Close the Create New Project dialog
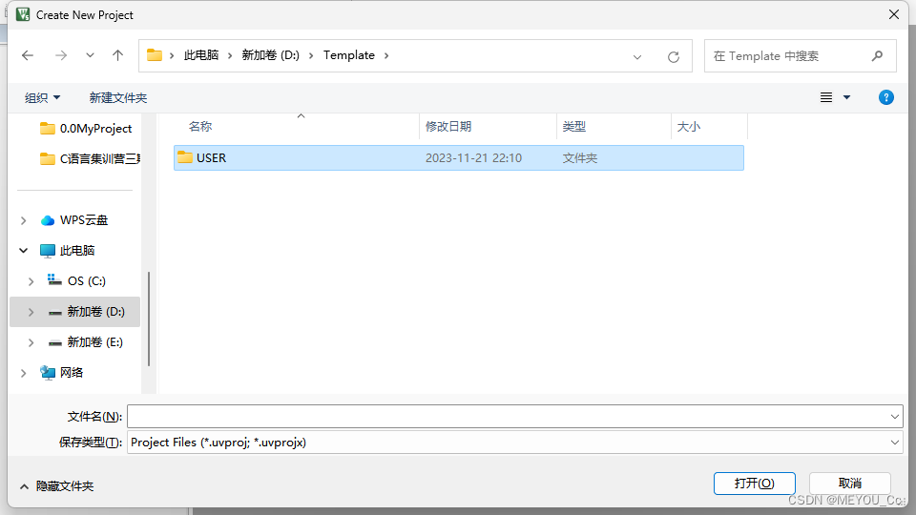This screenshot has height=515, width=916. pyautogui.click(x=894, y=14)
